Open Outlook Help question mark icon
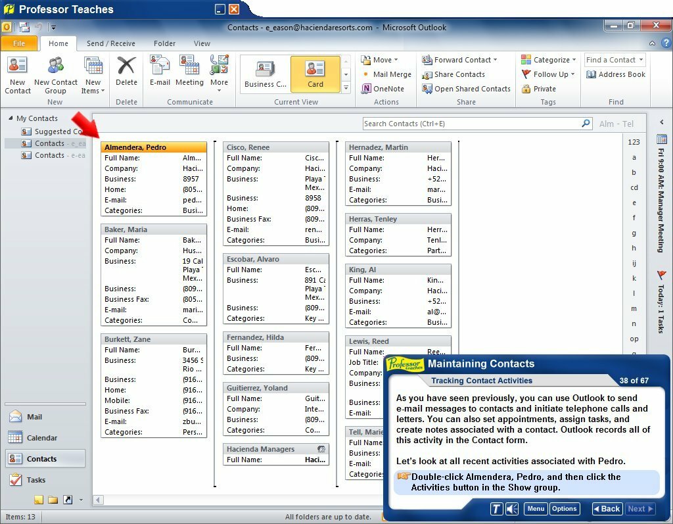The height and width of the screenshot is (524, 673). (666, 43)
